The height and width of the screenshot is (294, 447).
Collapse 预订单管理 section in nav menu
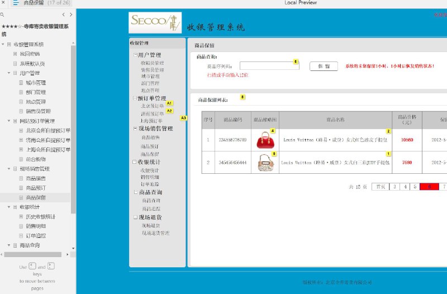click(x=135, y=98)
